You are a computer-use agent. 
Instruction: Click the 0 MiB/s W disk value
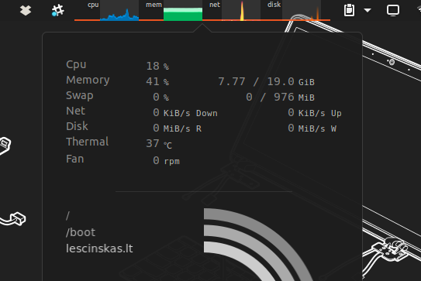312,129
